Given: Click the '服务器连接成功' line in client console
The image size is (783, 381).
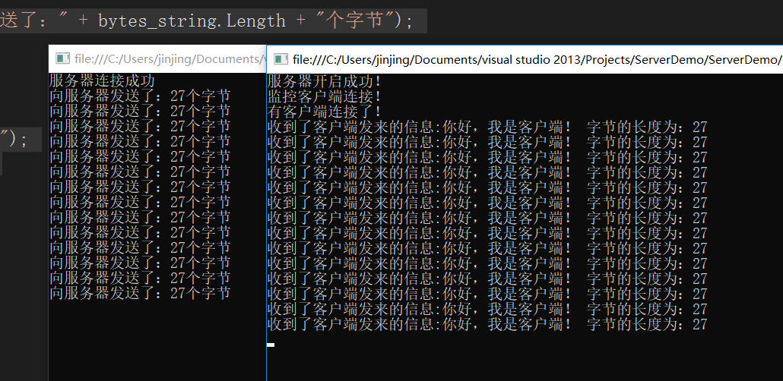Looking at the screenshot, I should tap(103, 80).
